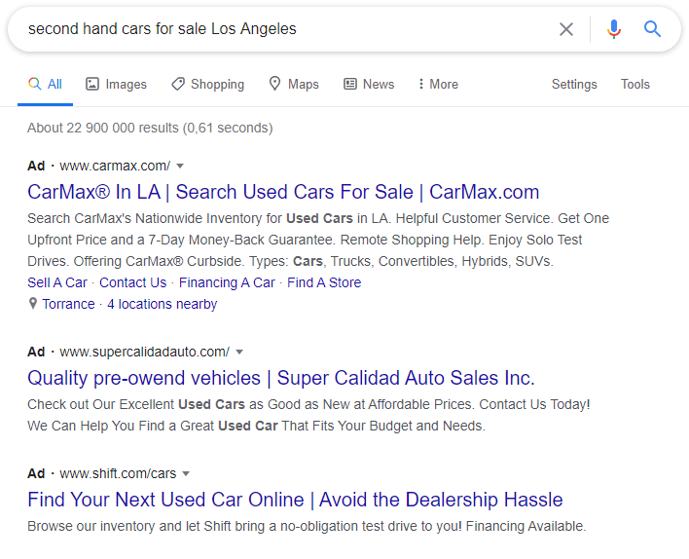689x559 pixels.
Task: Open the More search categories menu
Action: (x=438, y=84)
